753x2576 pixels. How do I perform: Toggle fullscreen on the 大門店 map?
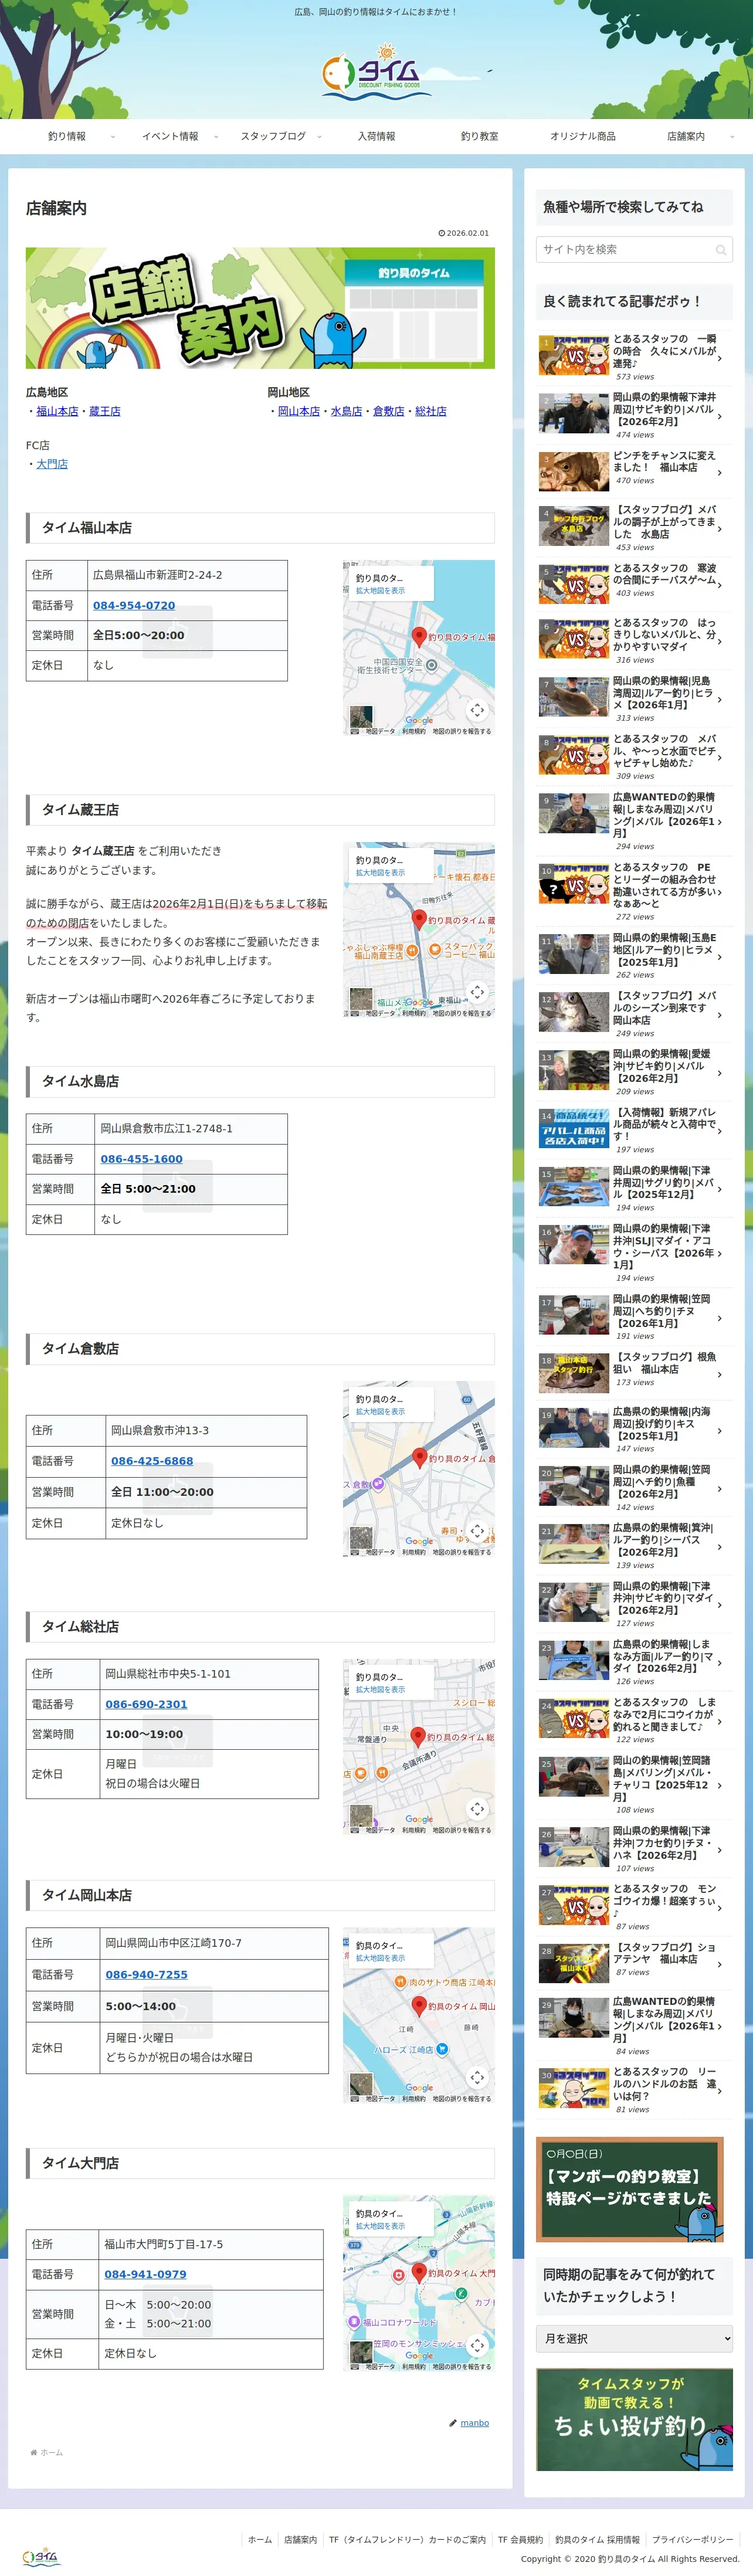(477, 2345)
